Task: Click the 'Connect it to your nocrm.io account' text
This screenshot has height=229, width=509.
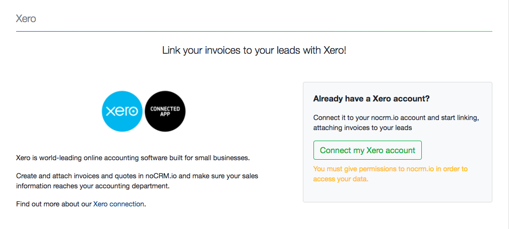Action: click(396, 118)
